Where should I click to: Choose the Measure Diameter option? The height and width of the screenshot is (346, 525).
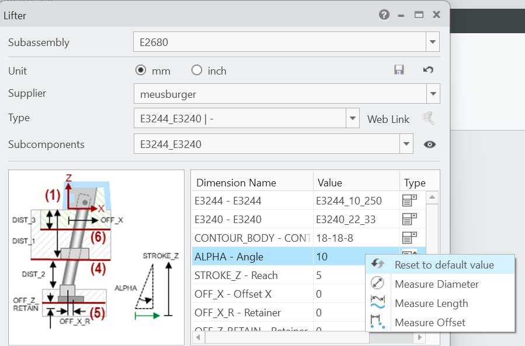click(436, 284)
